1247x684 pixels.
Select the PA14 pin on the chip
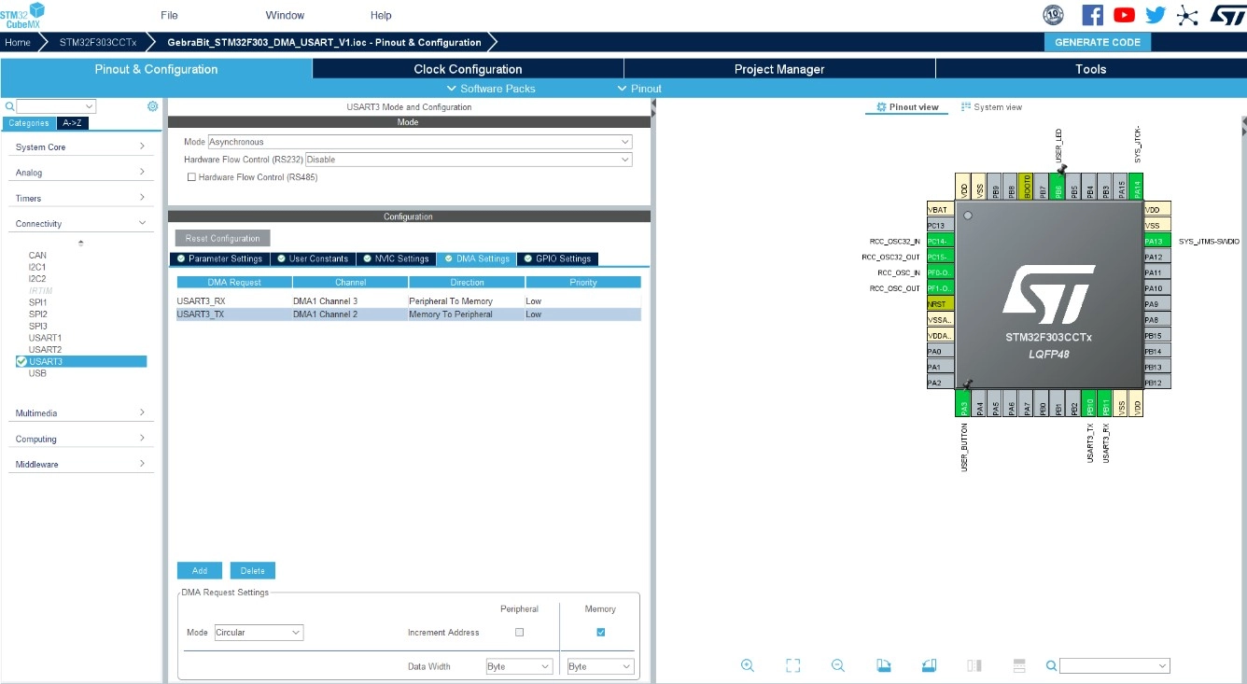point(1137,185)
